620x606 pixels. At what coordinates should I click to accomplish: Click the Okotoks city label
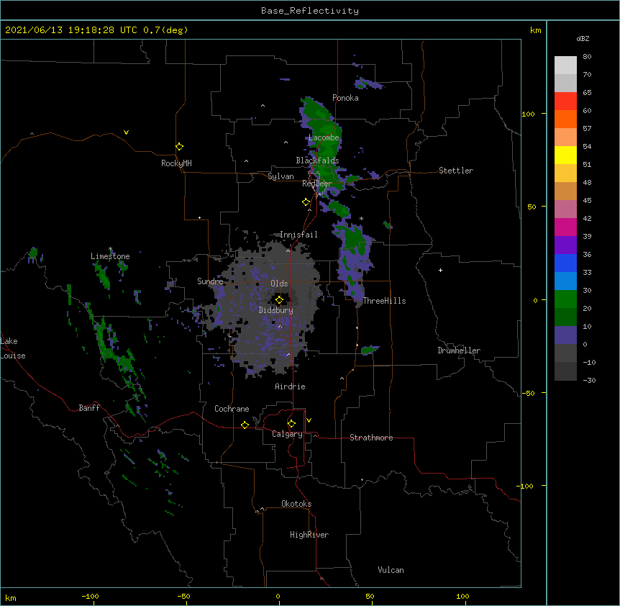click(296, 504)
